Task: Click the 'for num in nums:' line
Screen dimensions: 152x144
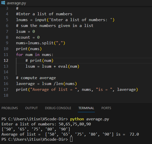Action: 35,55
